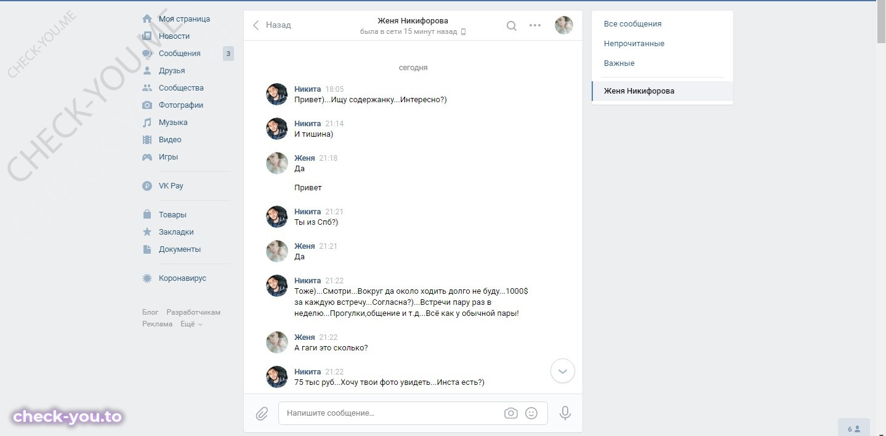Click the Музыка note icon
The image size is (886, 436).
tap(147, 123)
